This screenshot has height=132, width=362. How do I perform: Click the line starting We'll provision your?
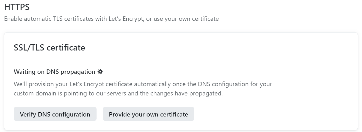tap(143, 84)
